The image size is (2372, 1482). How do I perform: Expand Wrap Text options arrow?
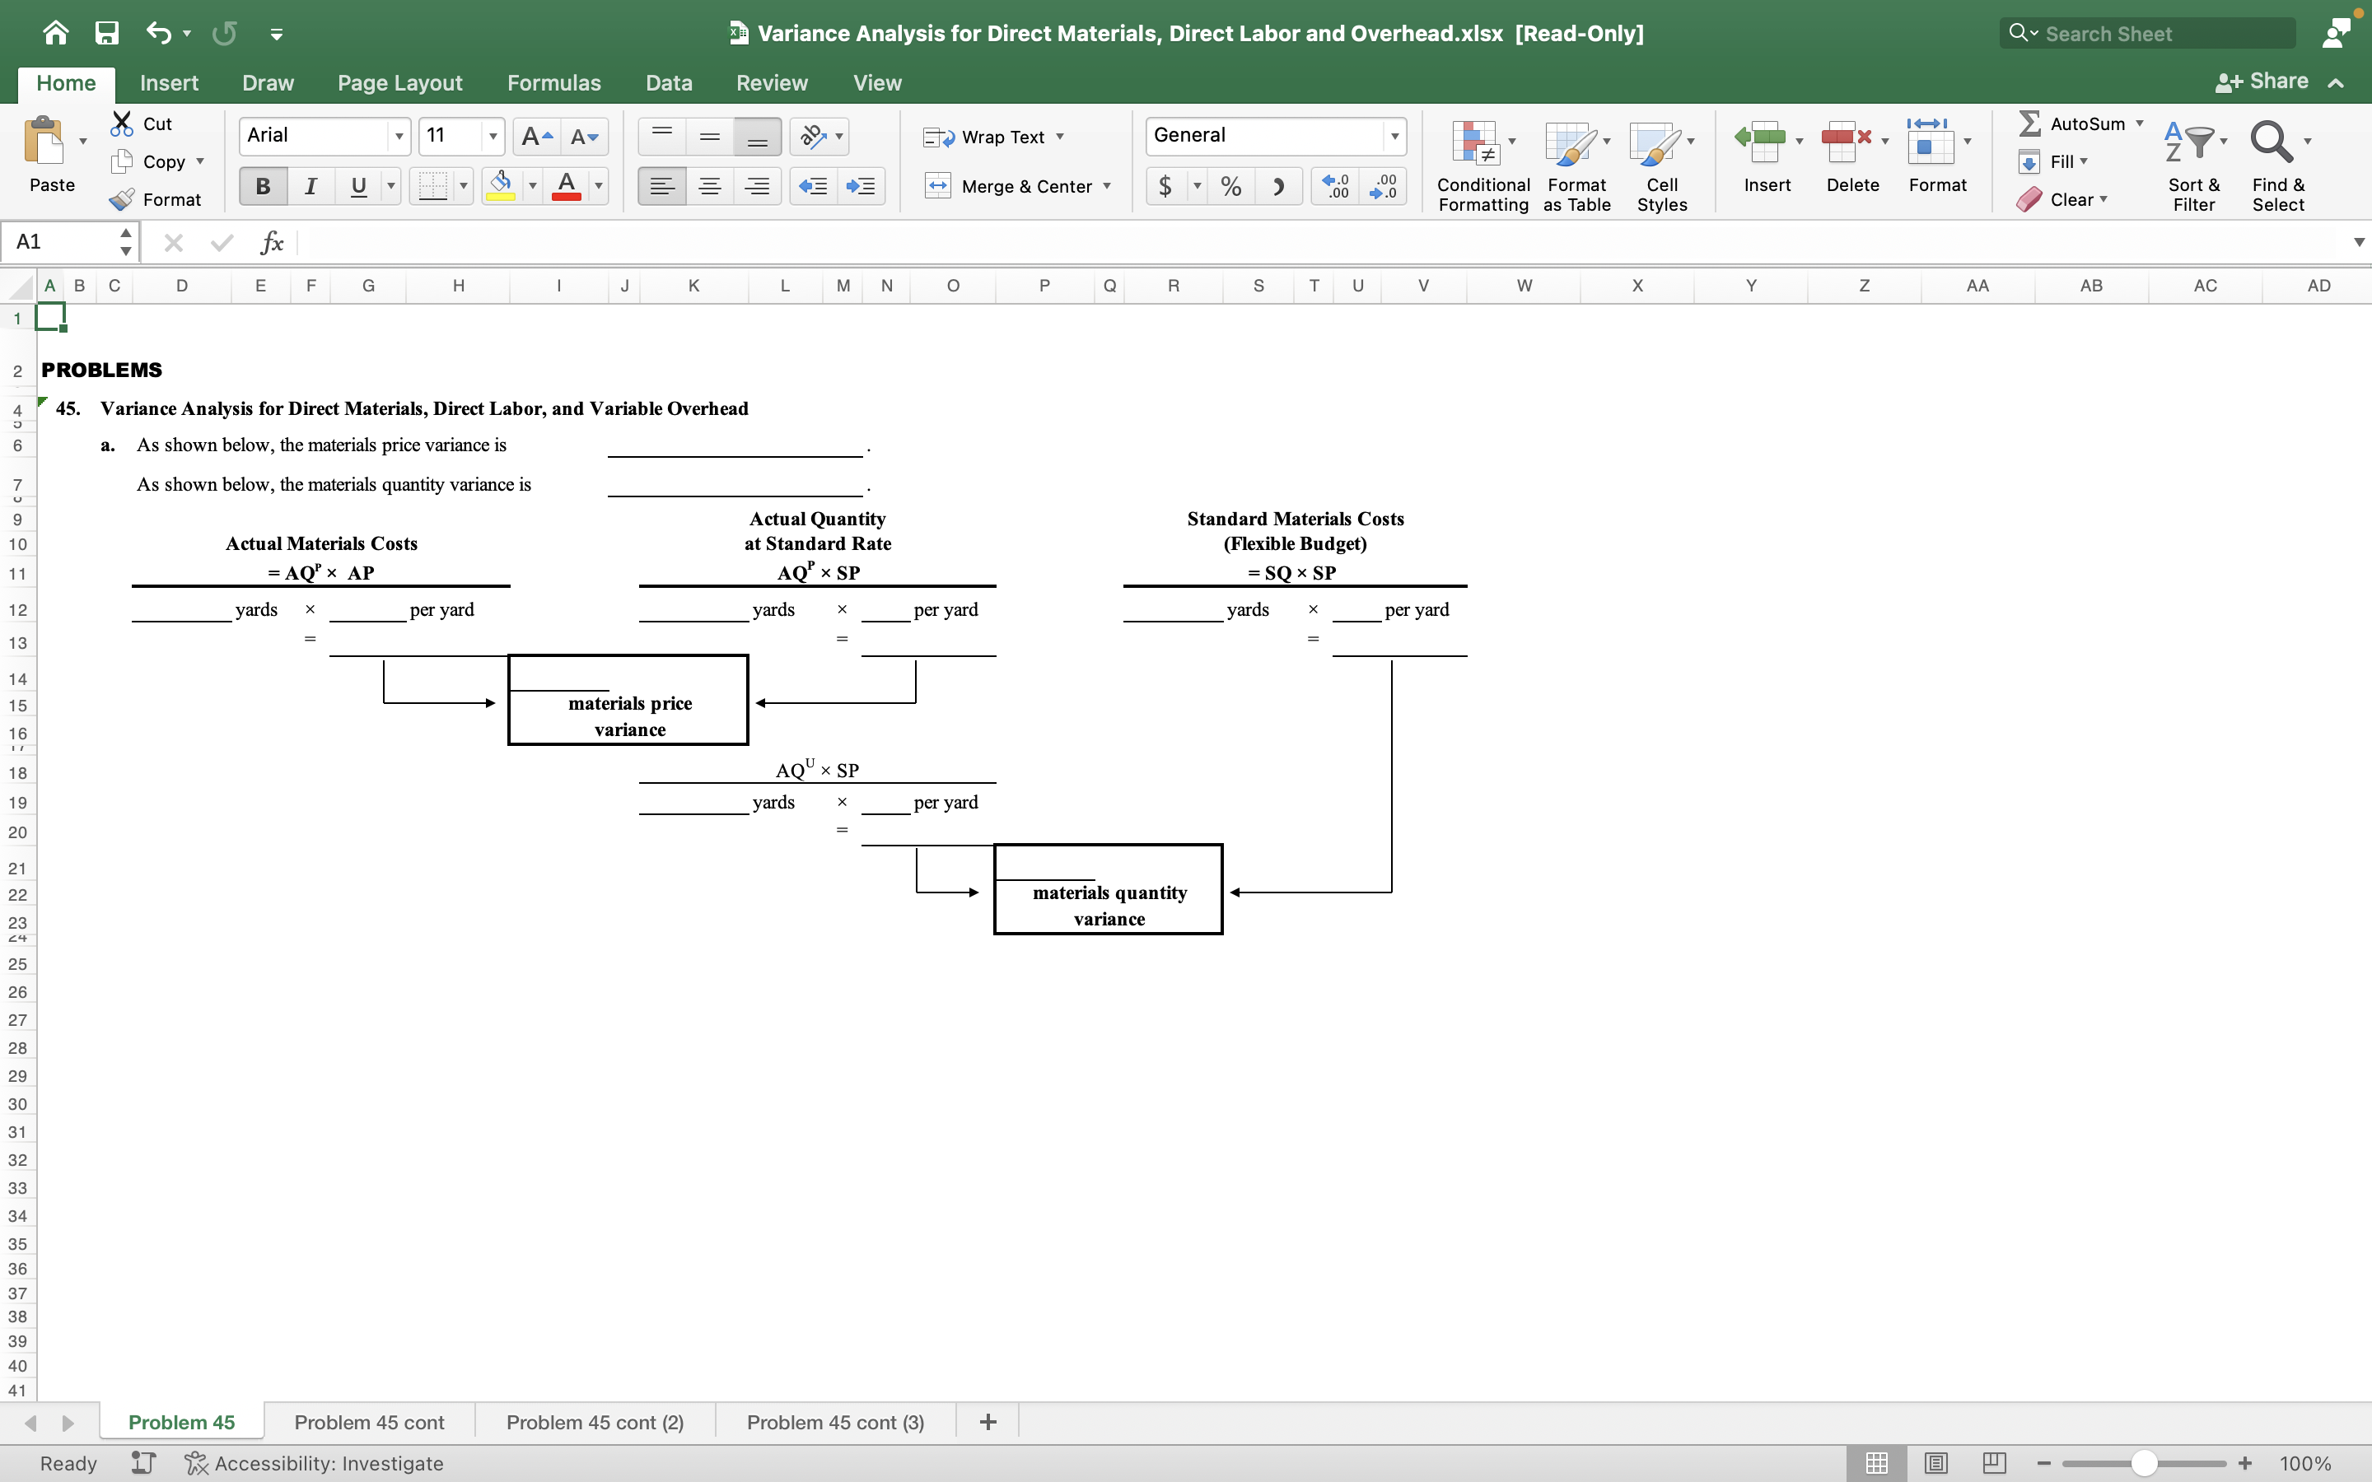click(1059, 136)
